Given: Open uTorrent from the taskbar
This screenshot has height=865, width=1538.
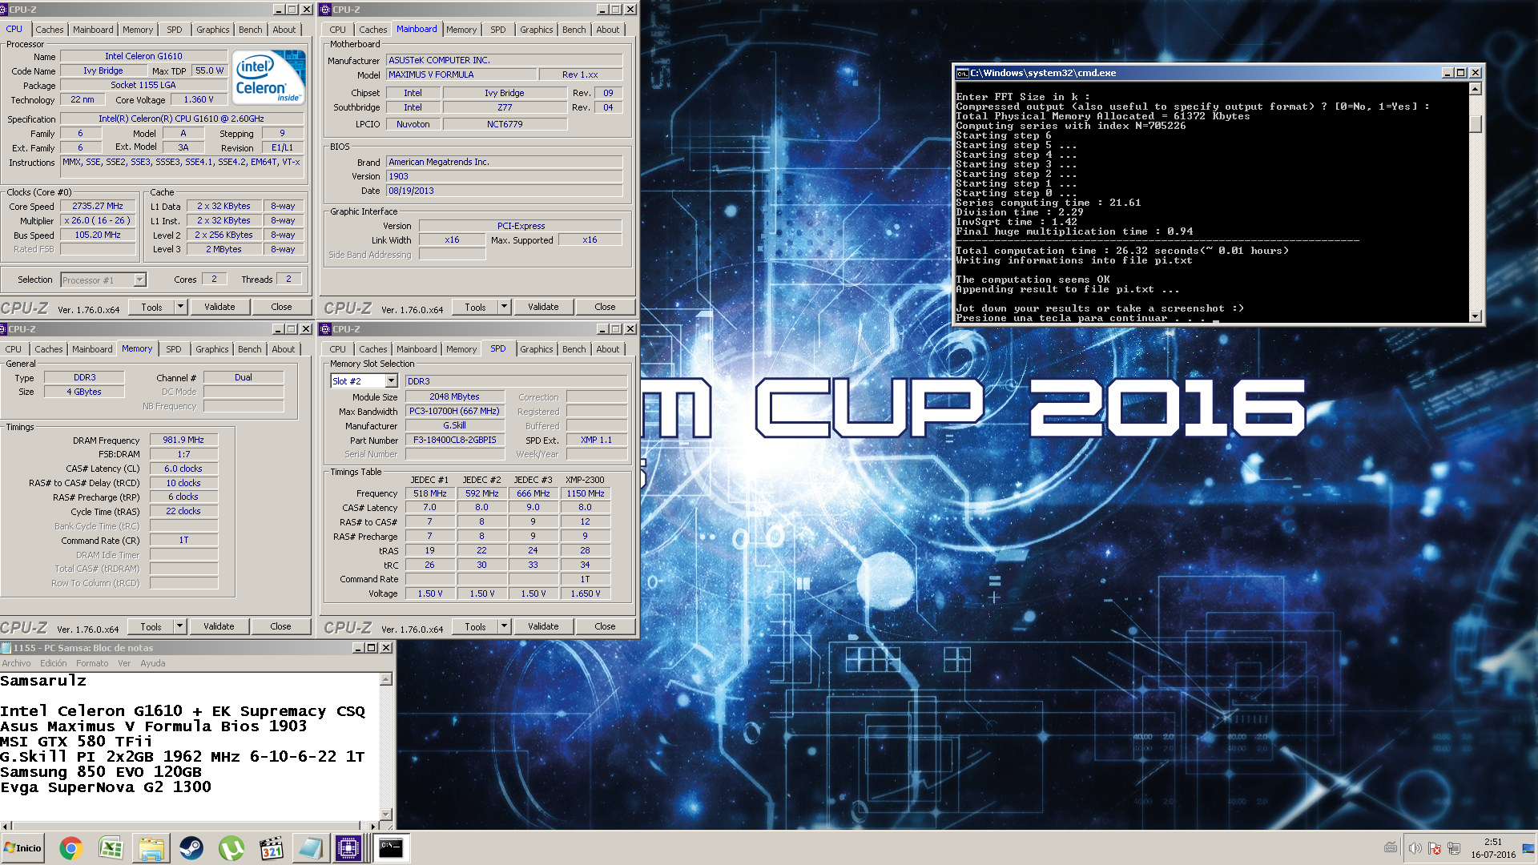Looking at the screenshot, I should pos(231,848).
